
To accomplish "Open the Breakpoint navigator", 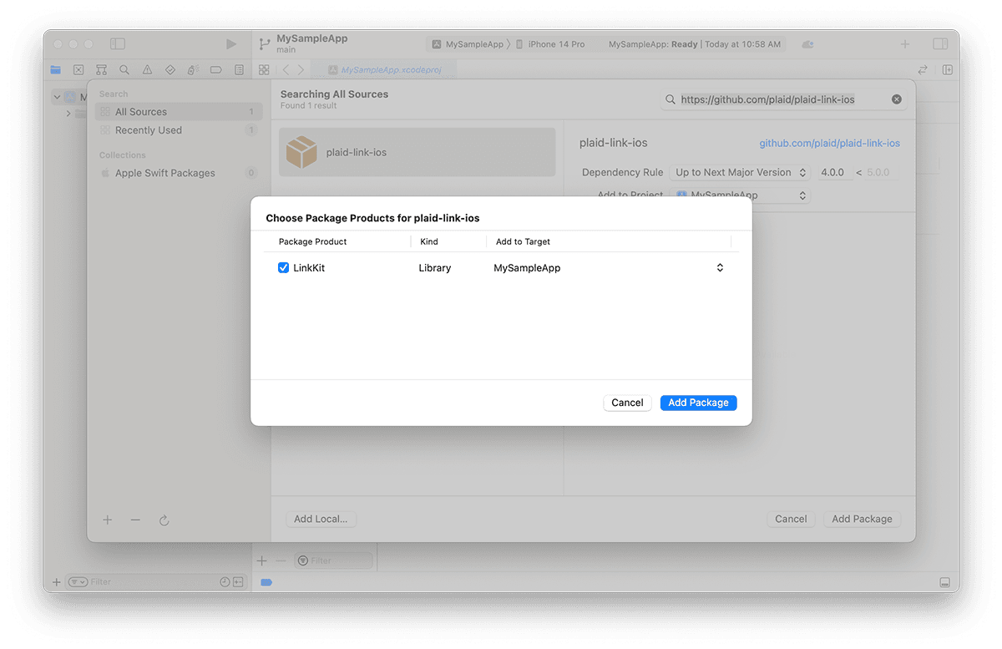I will click(216, 70).
